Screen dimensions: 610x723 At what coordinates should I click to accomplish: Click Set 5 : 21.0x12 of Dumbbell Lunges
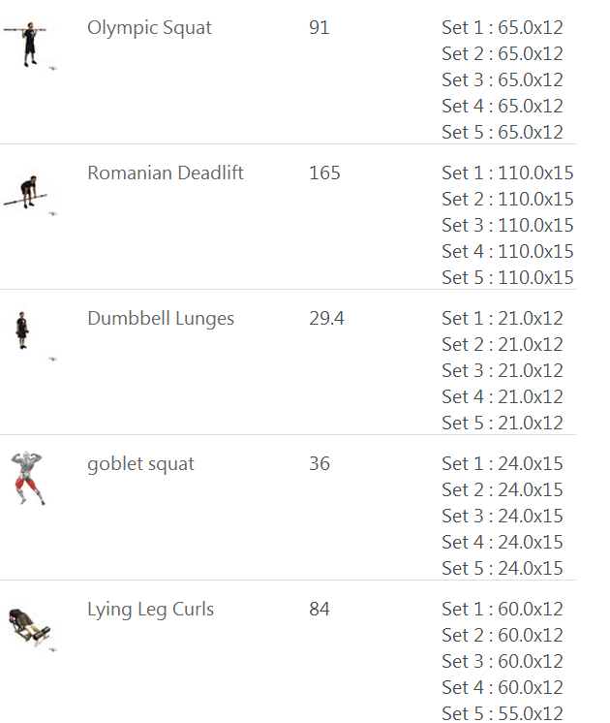pyautogui.click(x=503, y=423)
